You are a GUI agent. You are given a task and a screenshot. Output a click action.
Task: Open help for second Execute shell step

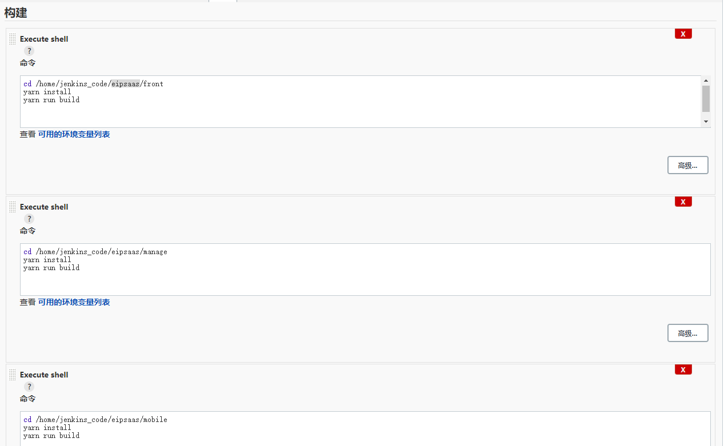pyautogui.click(x=29, y=219)
